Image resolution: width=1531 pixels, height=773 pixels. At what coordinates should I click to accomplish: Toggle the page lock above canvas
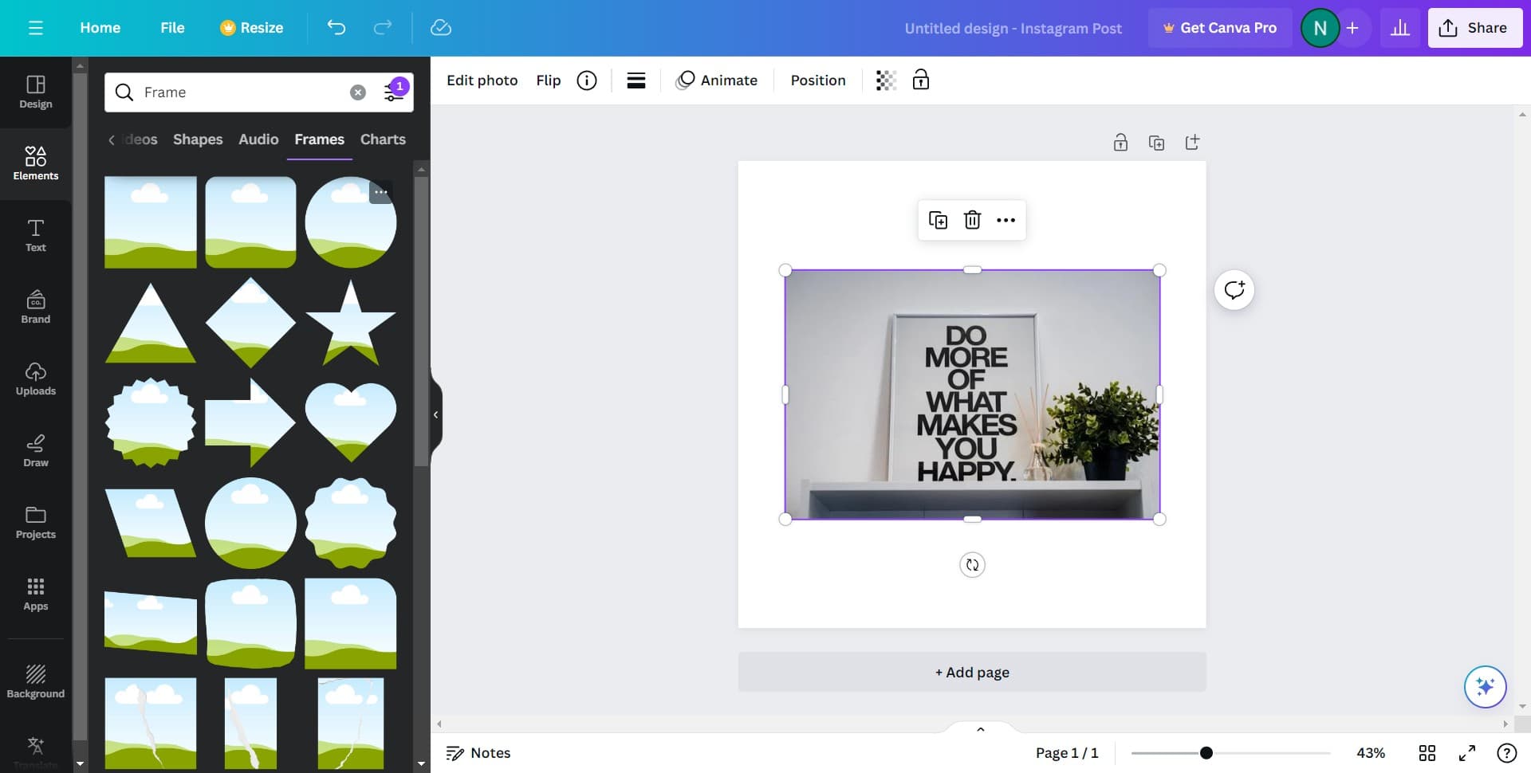point(1120,143)
